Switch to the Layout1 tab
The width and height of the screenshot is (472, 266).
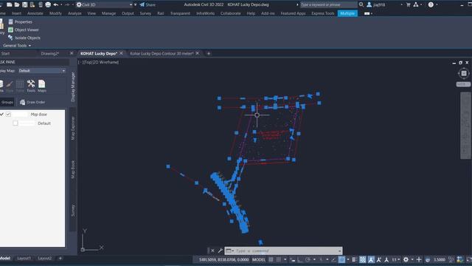click(x=24, y=258)
